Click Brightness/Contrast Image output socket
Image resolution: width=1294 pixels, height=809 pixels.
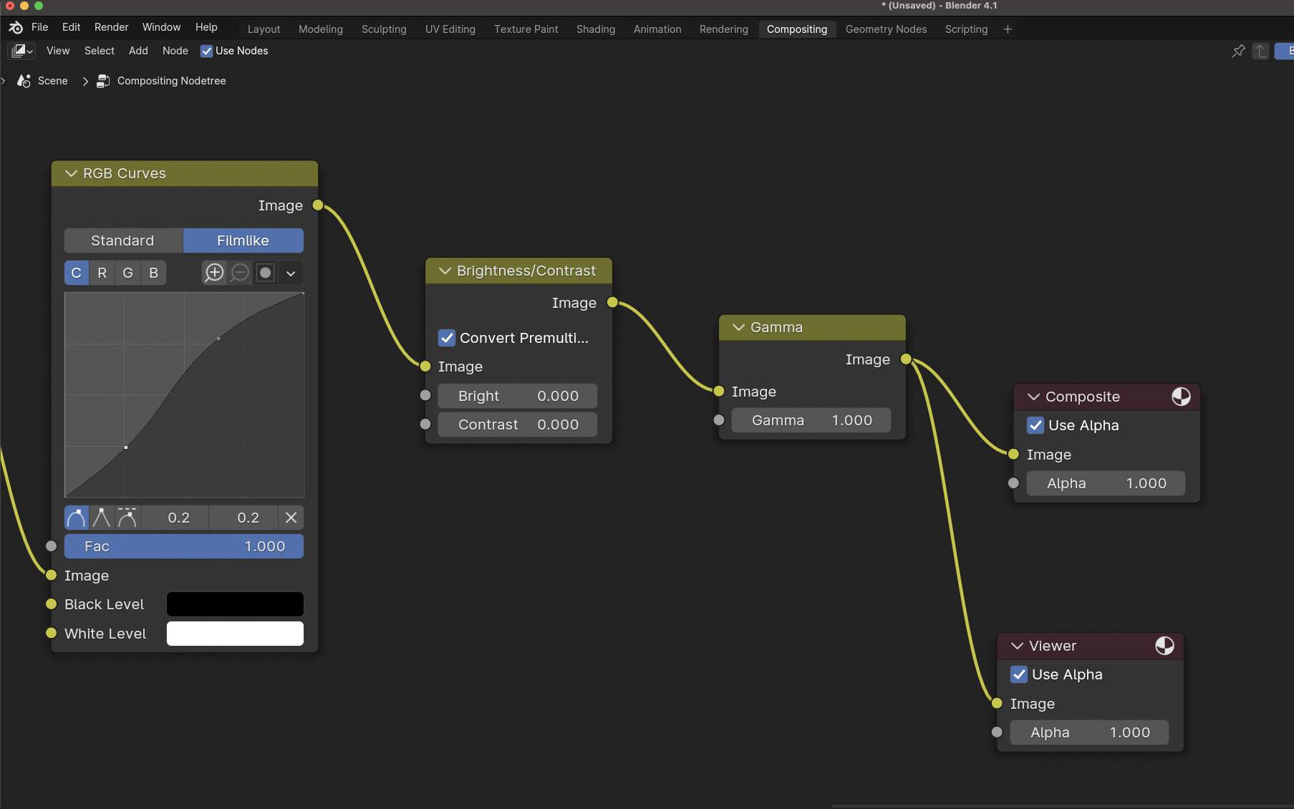point(612,303)
